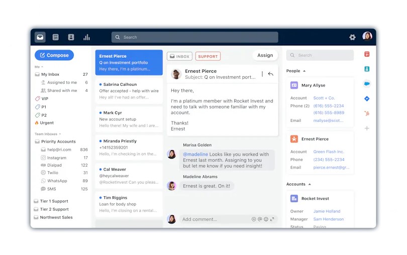Click the Rocket Invest account icon

[294, 198]
